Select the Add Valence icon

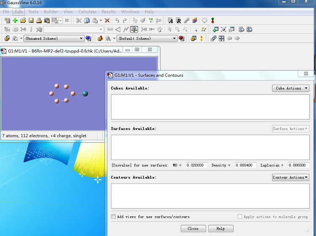(x=144, y=30)
